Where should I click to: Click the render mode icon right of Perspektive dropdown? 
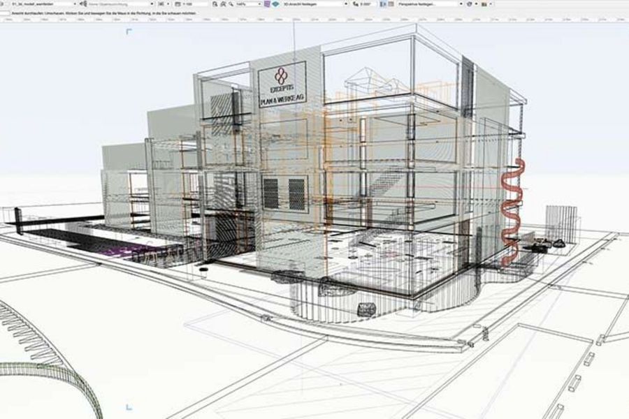470,3
